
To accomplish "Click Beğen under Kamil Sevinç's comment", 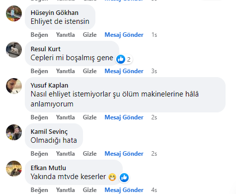I will 39,154.
